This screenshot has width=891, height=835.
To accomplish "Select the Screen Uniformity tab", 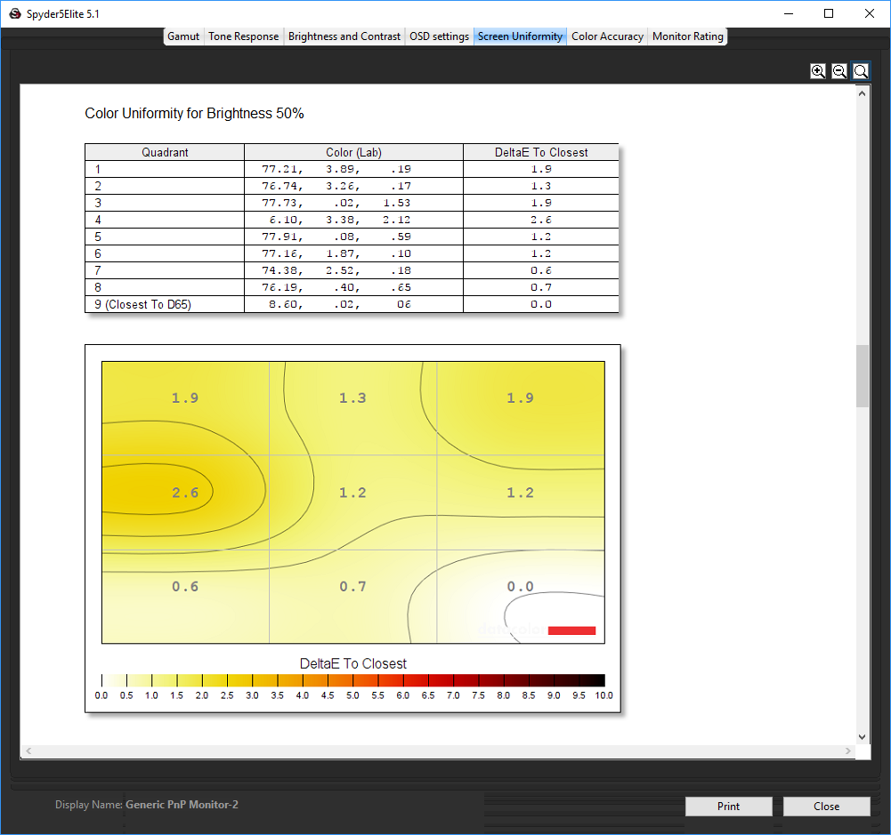I will [520, 36].
